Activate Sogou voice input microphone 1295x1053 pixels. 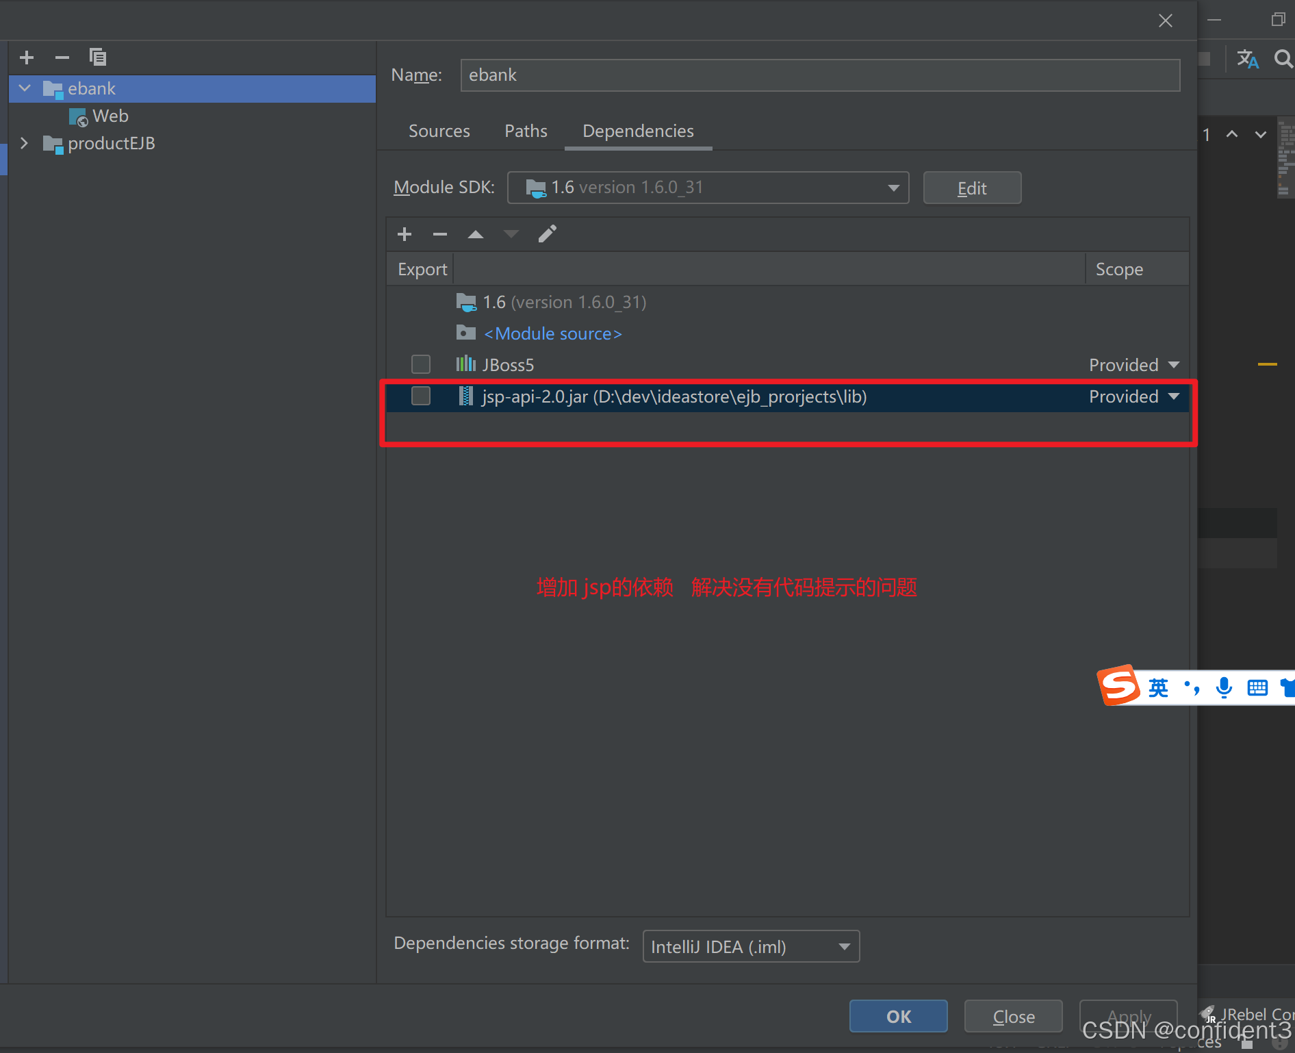pyautogui.click(x=1224, y=687)
